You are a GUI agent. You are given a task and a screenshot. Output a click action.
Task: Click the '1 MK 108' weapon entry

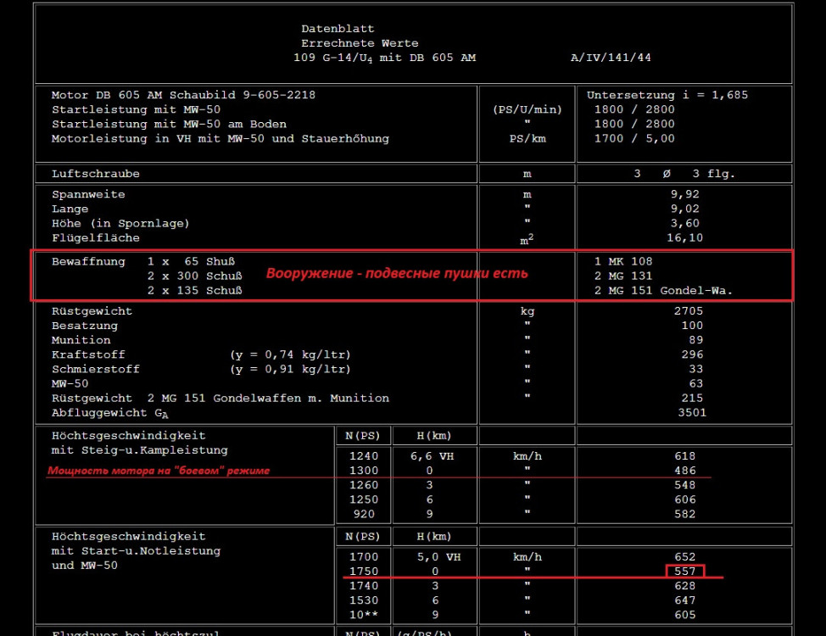tap(623, 261)
